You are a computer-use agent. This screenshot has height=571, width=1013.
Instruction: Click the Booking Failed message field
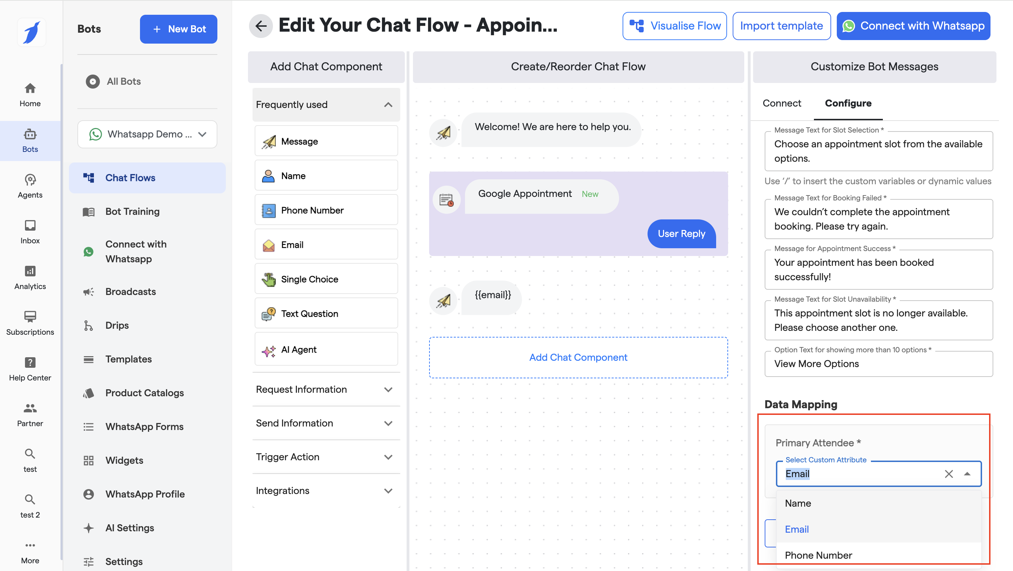click(878, 219)
